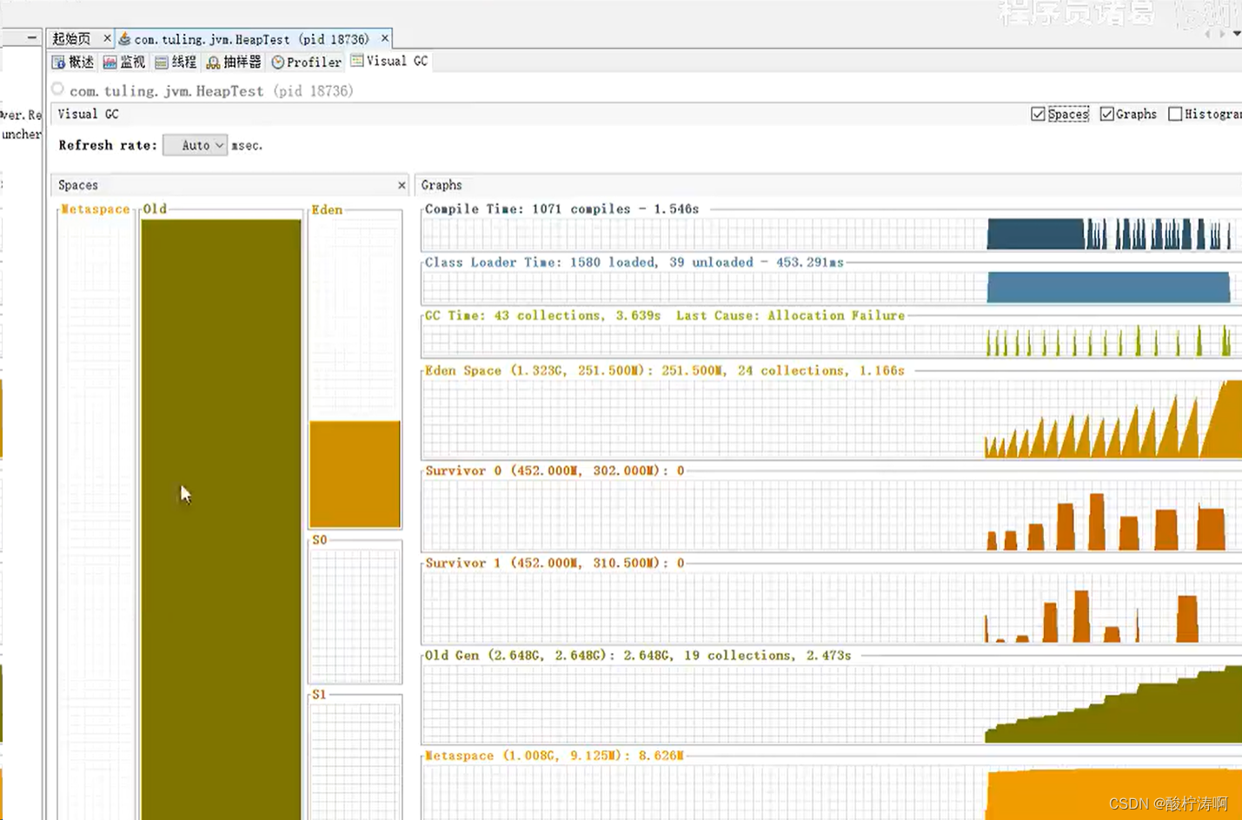Click the 'Survivor 1 (452.000M, 310.500M)' label
1242x820 pixels.
pyautogui.click(x=555, y=563)
